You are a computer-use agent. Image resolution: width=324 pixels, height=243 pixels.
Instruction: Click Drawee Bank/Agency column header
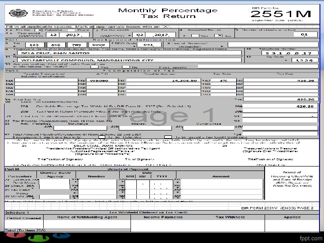(x=55, y=175)
